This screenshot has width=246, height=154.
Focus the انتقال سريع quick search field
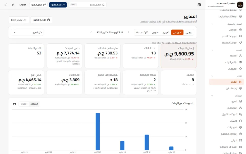88,5
